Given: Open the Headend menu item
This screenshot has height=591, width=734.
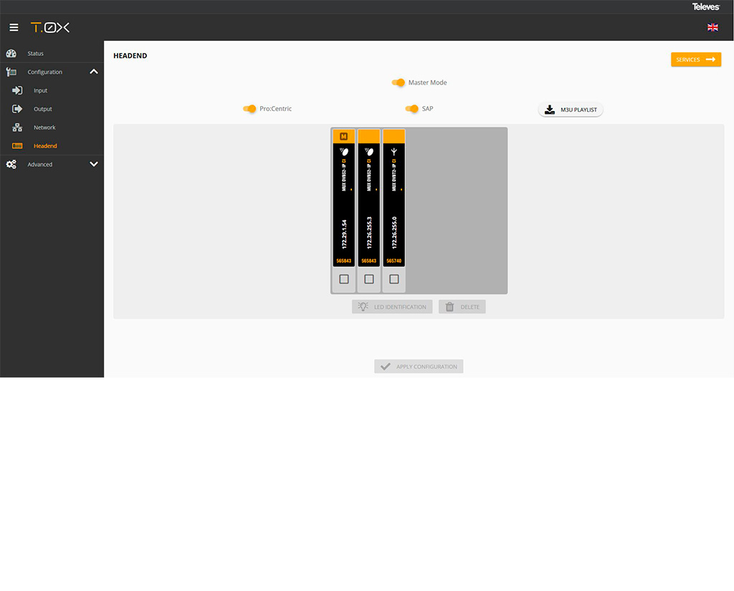Looking at the screenshot, I should 45,146.
